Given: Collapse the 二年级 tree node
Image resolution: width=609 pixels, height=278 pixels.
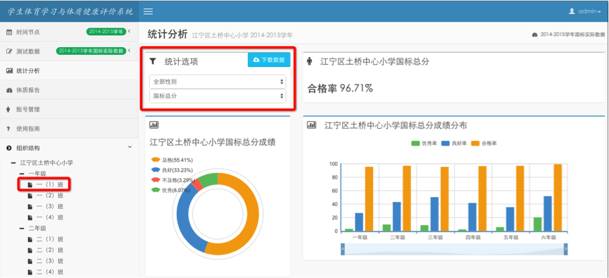Looking at the screenshot, I should pos(22,228).
